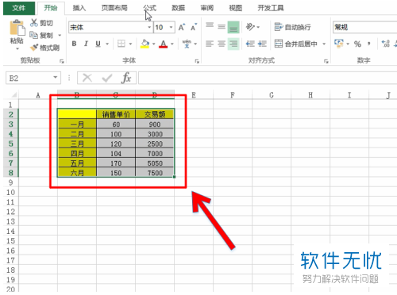
Task: Open Name Box dropdown arrow
Action: pyautogui.click(x=56, y=78)
